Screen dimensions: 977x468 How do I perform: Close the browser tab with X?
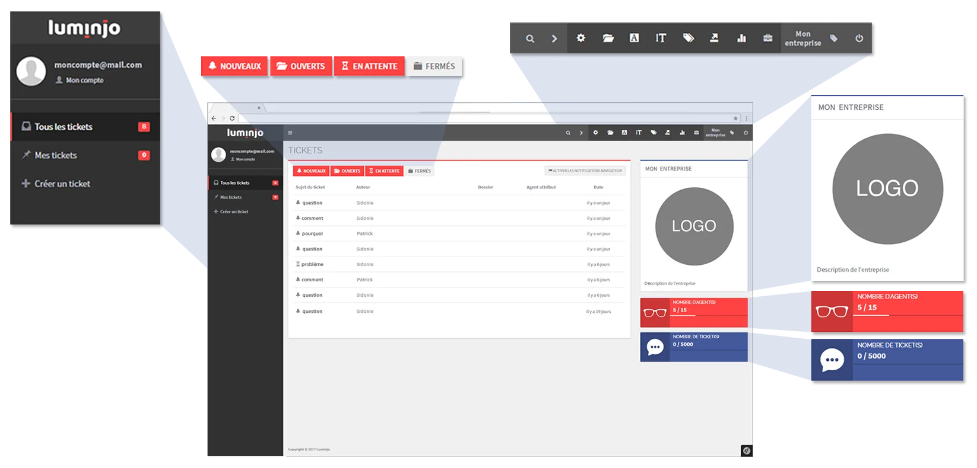(259, 108)
